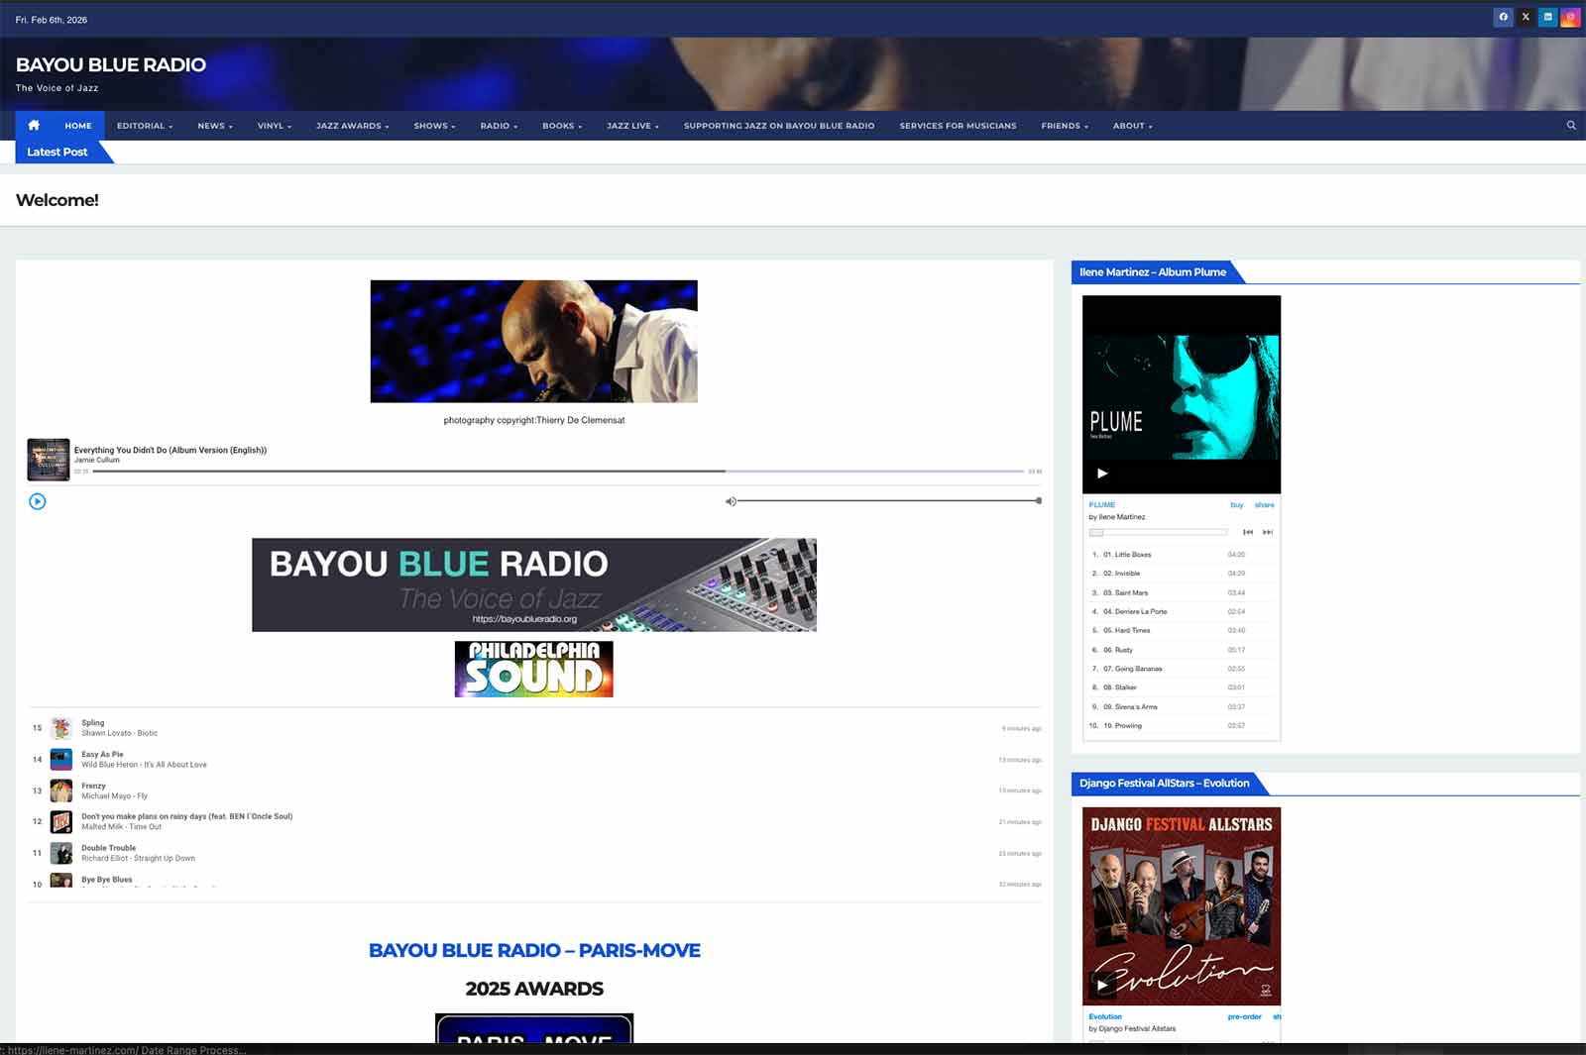Go to Supporting Jazz on Bayou Blue Radio
Viewport: 1586px width, 1055px height.
(778, 126)
